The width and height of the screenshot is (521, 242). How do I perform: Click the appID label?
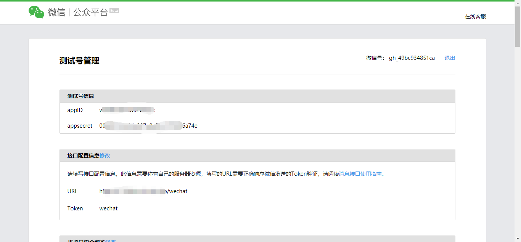coord(75,110)
